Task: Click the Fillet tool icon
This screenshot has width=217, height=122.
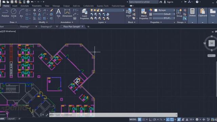Action: point(44,14)
